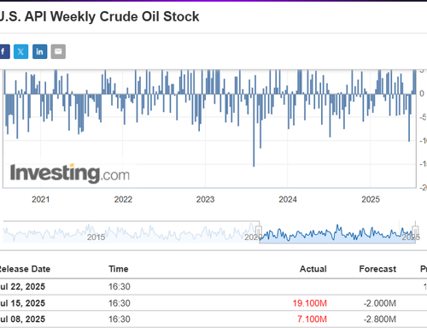Click the 2025 x-axis label below the main chart
Image resolution: width=427 pixels, height=328 pixels.
coord(371,199)
